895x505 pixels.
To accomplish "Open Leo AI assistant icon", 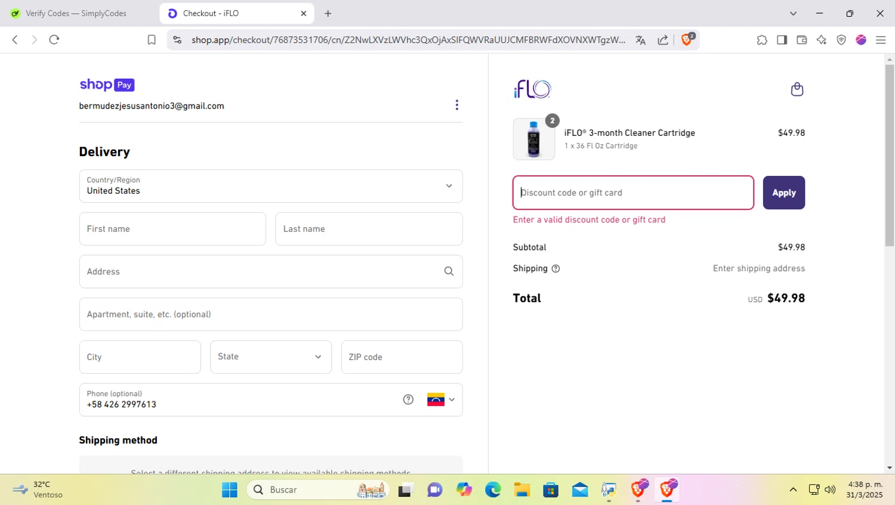I will click(x=822, y=40).
